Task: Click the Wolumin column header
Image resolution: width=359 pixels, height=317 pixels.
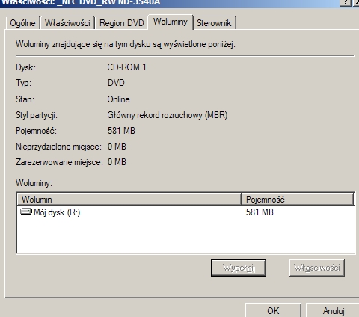Action: (129, 200)
